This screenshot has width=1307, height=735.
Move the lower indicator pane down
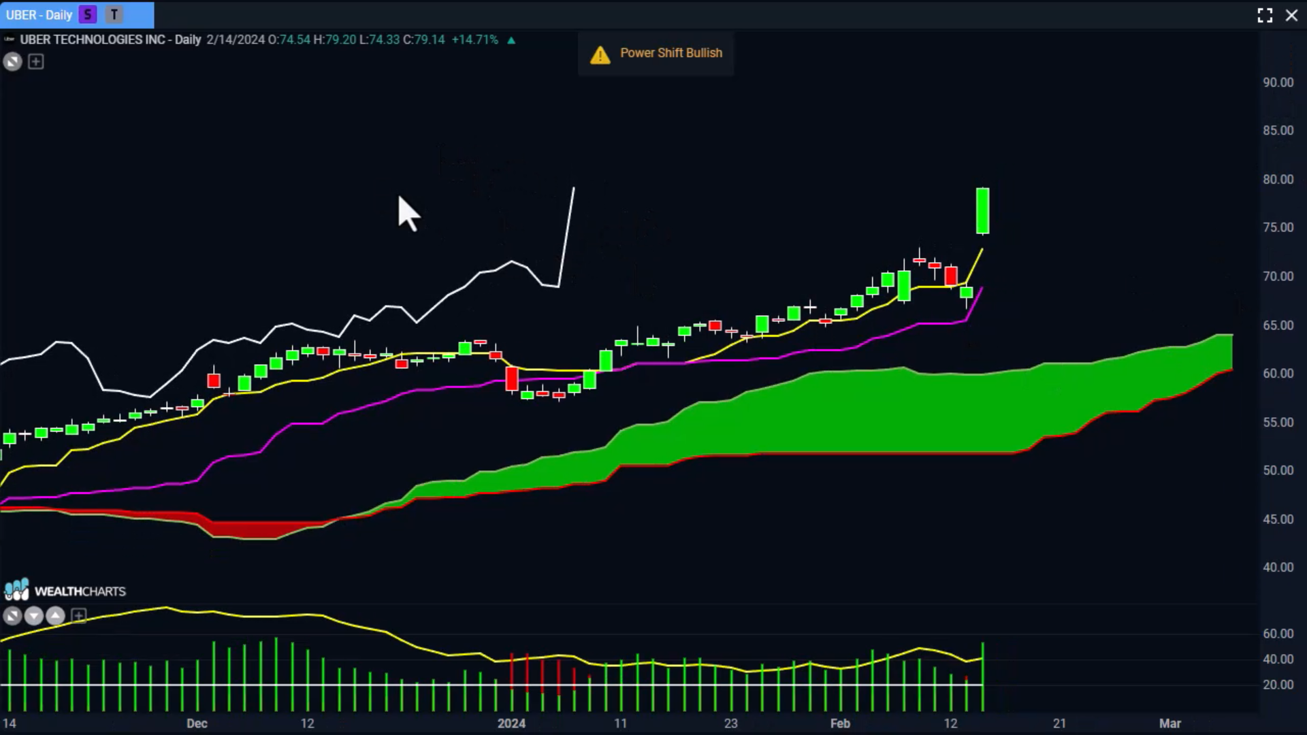point(33,616)
